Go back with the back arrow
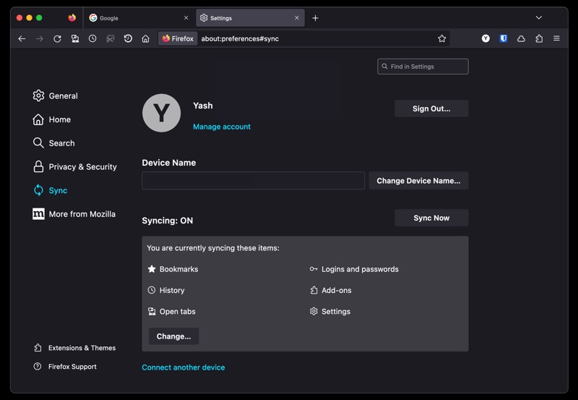578x400 pixels. click(x=22, y=39)
